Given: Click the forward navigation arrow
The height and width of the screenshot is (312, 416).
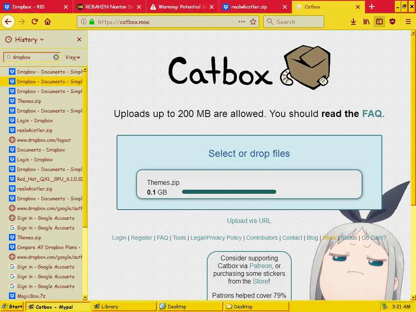Looking at the screenshot, I should 22,22.
